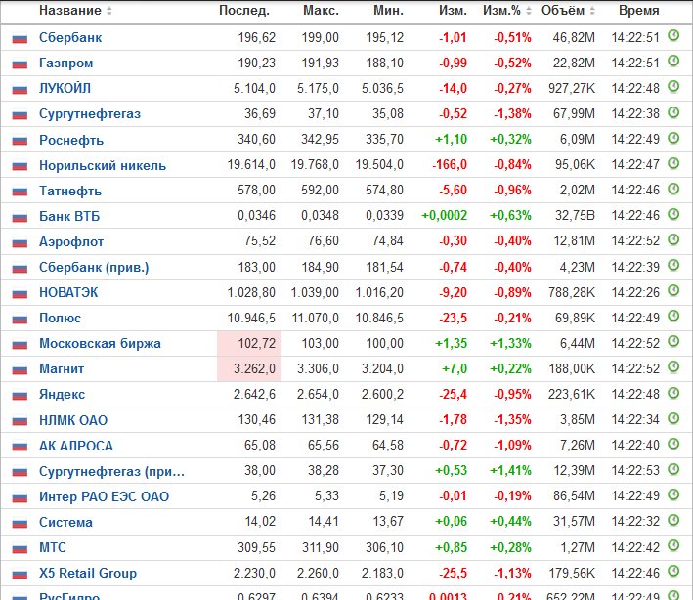Open the МТС stock link
The image size is (693, 600).
click(53, 547)
